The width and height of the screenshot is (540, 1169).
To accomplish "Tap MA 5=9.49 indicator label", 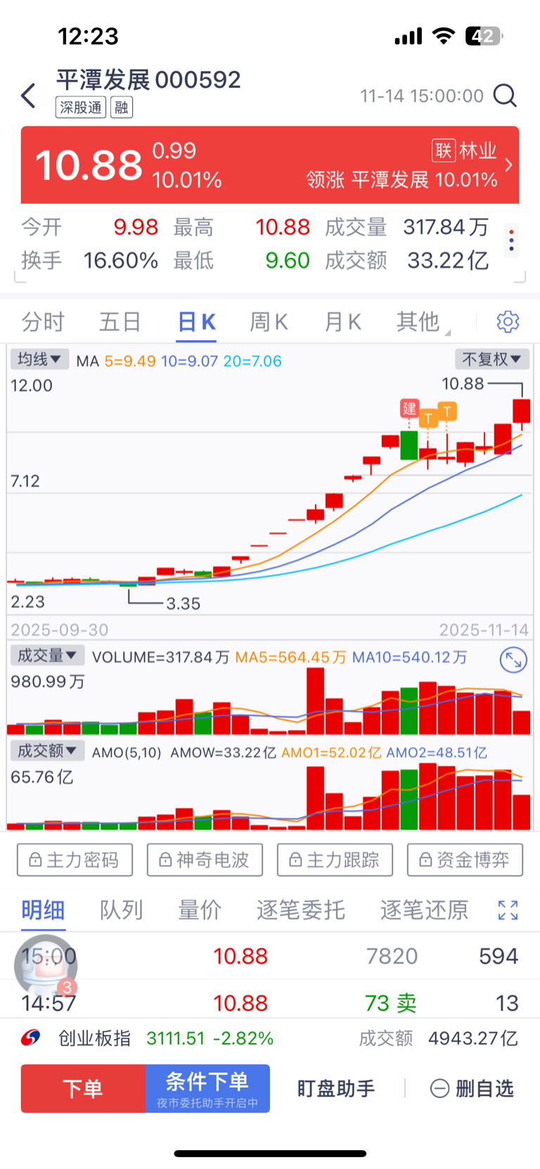I will 130,361.
